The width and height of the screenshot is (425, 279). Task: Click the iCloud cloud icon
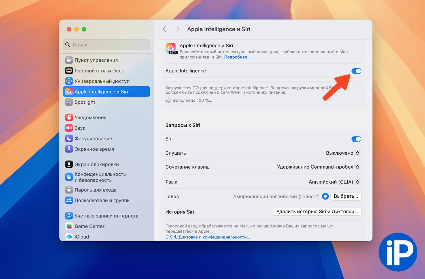click(x=69, y=237)
